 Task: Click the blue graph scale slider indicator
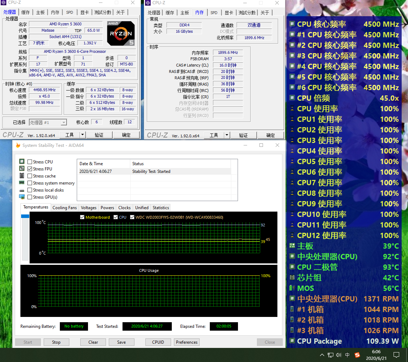point(25,216)
